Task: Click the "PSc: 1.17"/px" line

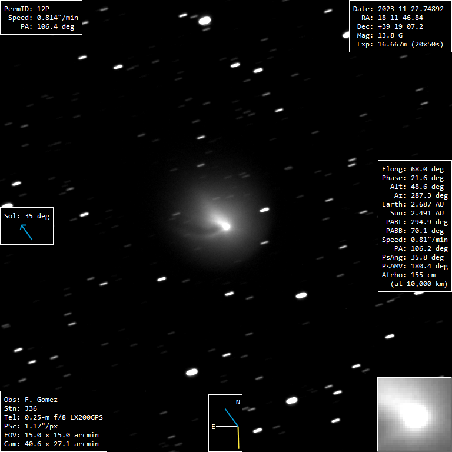Action: [31, 426]
